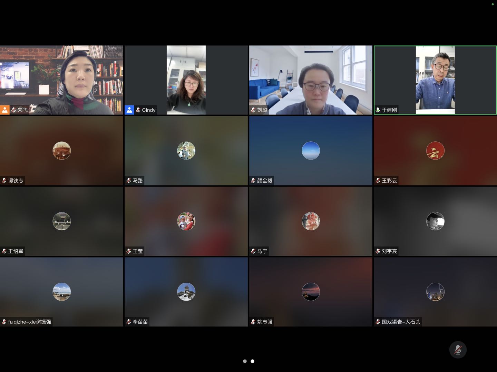Click 王彩云's red avatar circle

pos(435,151)
